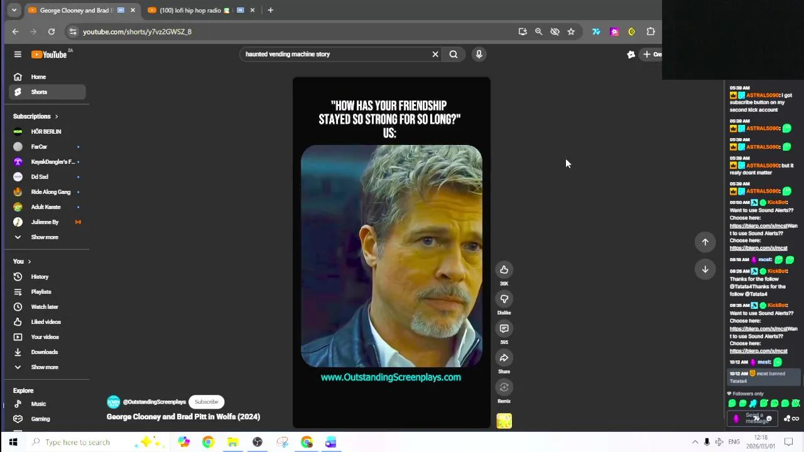Open File Explorer from the taskbar
804x452 pixels.
pos(232,442)
